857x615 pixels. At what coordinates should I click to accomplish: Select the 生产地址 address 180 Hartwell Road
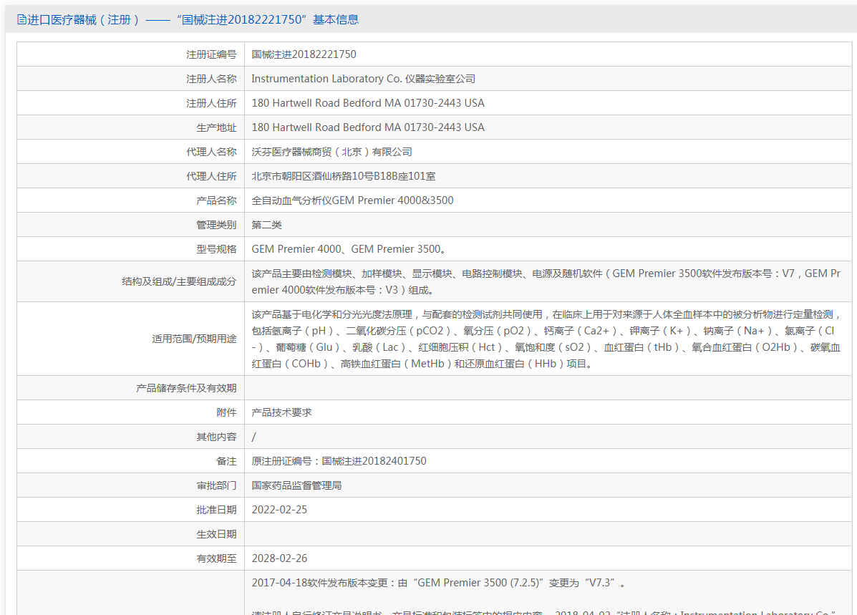[x=368, y=127]
